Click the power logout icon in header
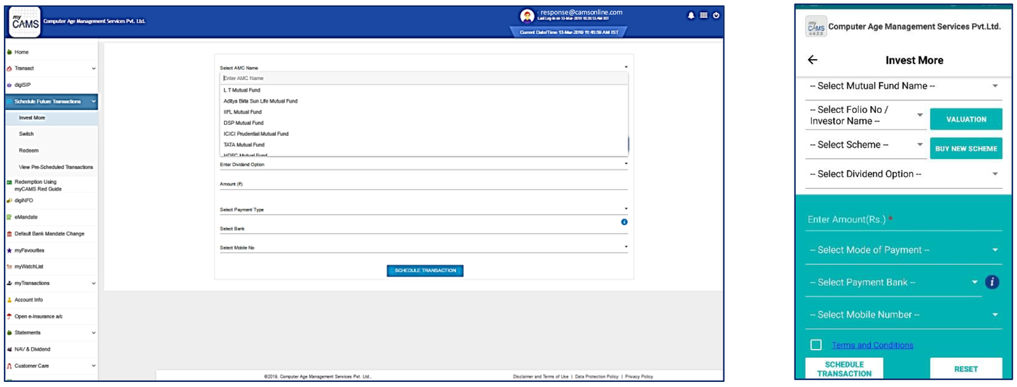The image size is (1017, 387). coord(716,16)
